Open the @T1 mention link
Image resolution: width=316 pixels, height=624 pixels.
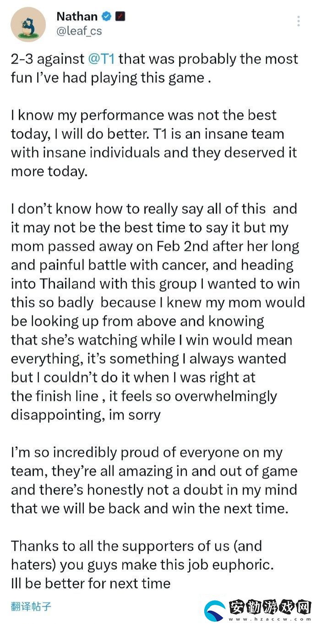click(101, 59)
